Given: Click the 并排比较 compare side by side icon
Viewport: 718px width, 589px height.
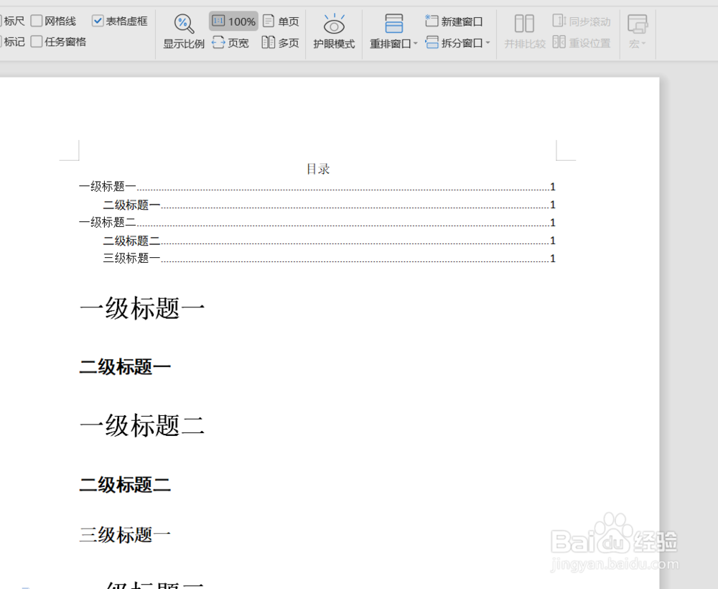Looking at the screenshot, I should coord(524,32).
